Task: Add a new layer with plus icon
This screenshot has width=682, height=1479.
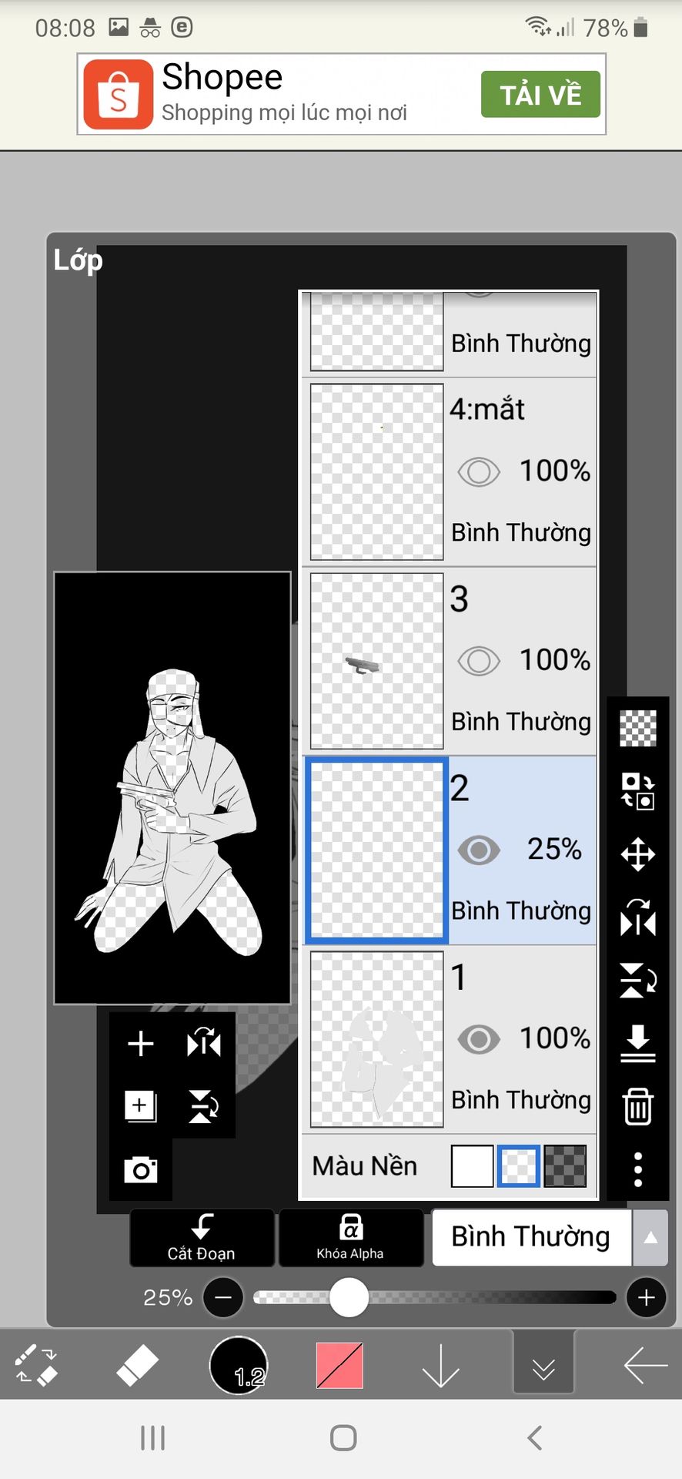Action: point(141,1044)
